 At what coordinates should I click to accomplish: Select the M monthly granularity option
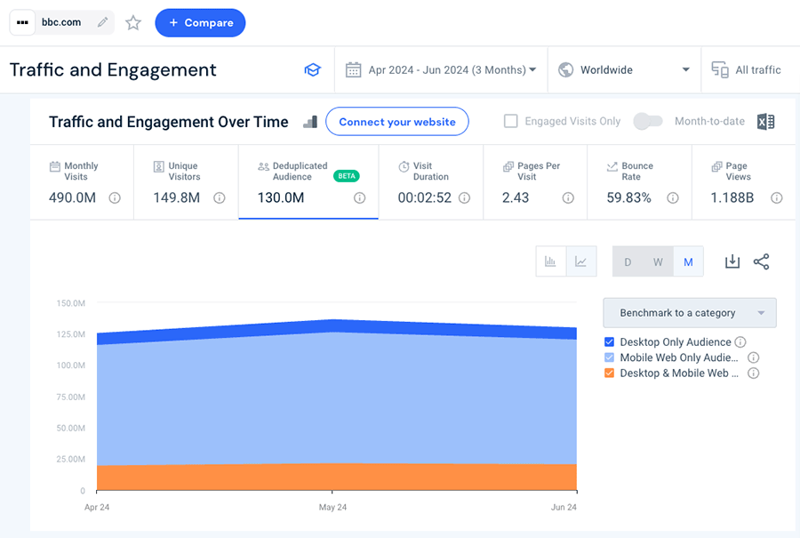(688, 261)
